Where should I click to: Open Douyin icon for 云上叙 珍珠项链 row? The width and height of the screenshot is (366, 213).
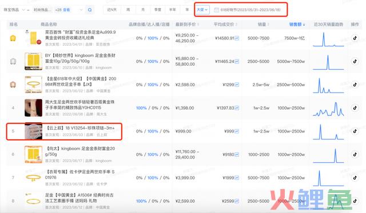355,131
